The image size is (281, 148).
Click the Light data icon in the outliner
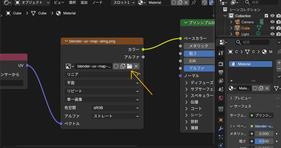[x=258, y=33]
